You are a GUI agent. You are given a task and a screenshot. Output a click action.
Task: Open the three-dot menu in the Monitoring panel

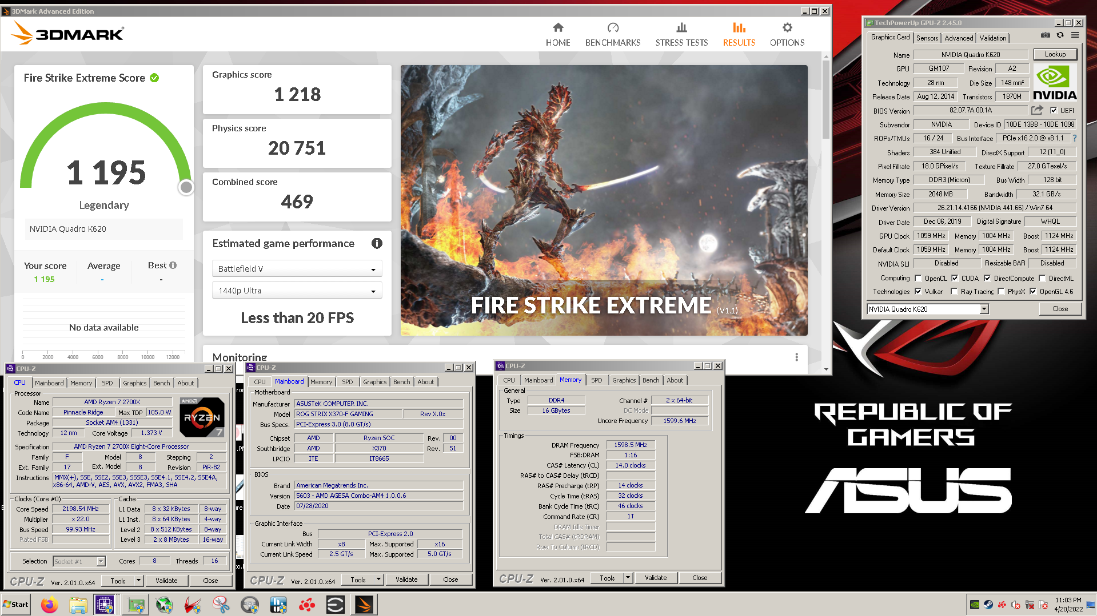click(796, 357)
